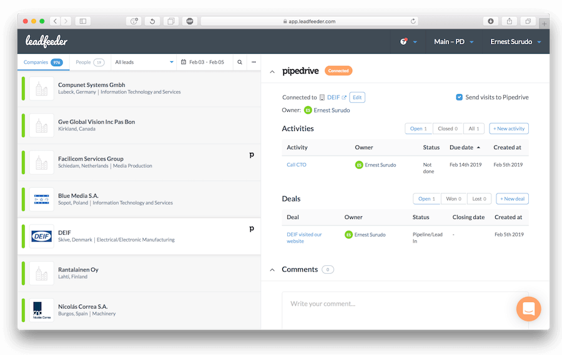Click the + New deal button

pos(512,199)
